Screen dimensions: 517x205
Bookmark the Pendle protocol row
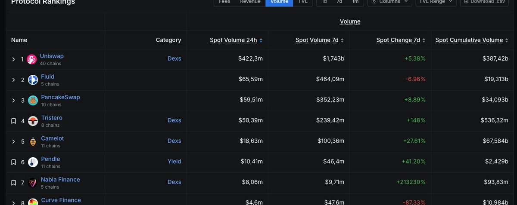(13, 162)
